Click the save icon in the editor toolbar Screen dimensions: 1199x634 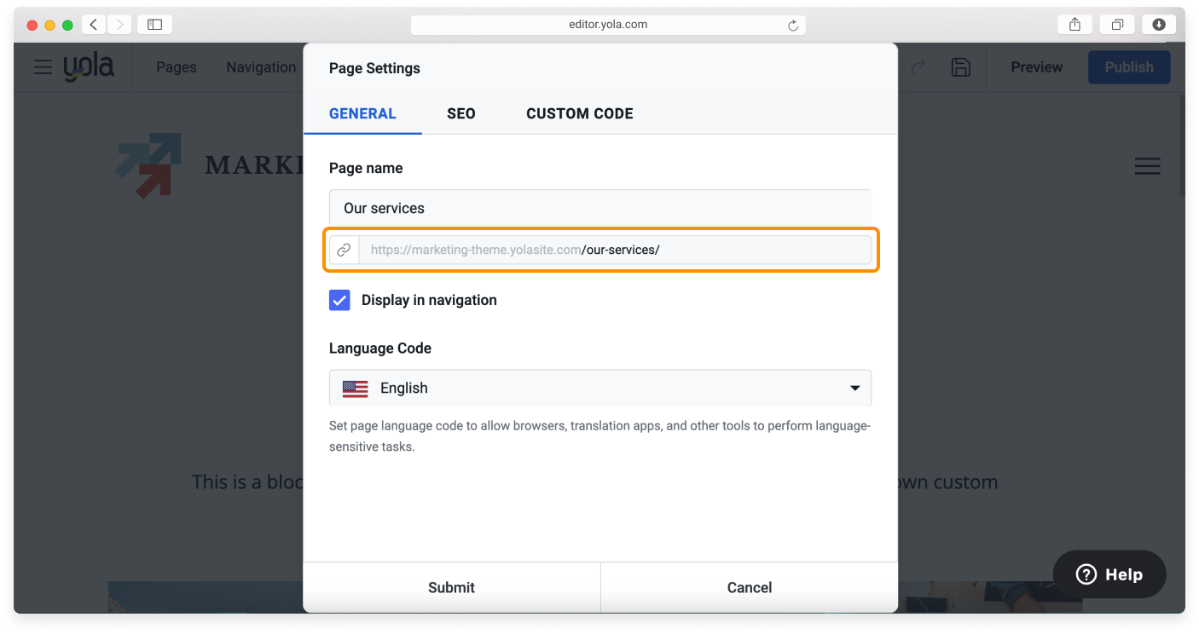961,66
